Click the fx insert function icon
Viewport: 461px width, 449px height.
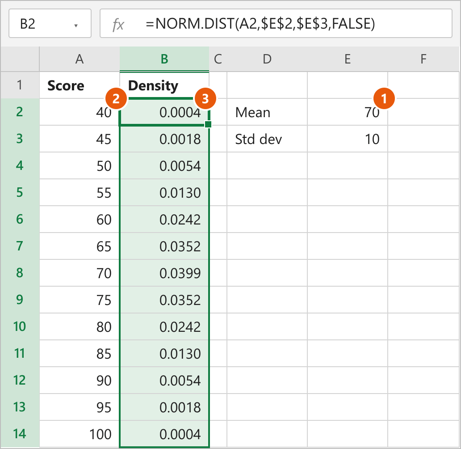(118, 25)
